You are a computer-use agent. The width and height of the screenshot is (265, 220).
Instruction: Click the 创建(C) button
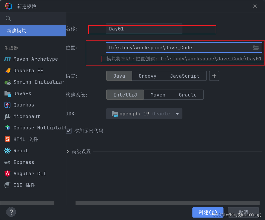(x=208, y=212)
